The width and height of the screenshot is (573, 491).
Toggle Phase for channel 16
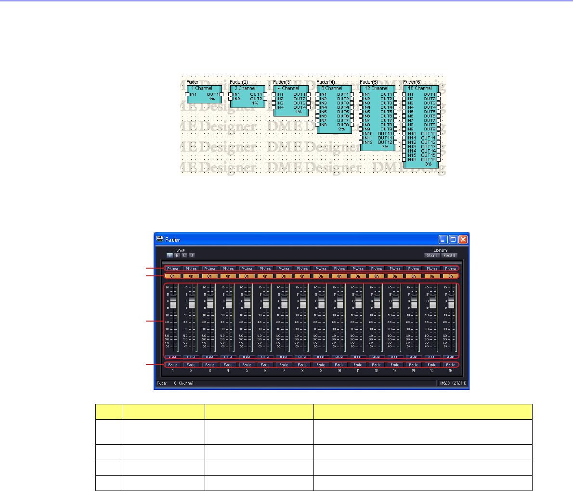coord(450,269)
